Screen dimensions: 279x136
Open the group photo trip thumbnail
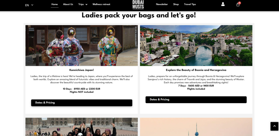pos(81,127)
